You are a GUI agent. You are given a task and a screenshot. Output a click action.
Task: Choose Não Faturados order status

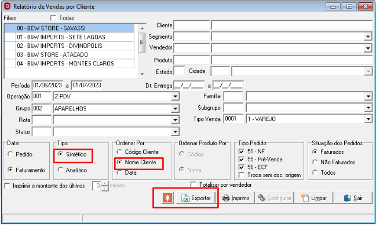(315, 163)
